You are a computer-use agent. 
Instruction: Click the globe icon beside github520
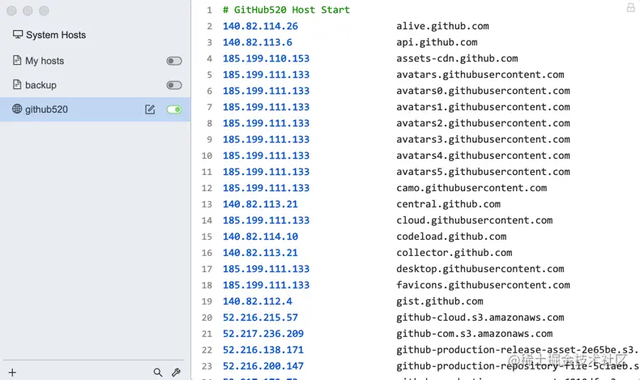pos(17,109)
